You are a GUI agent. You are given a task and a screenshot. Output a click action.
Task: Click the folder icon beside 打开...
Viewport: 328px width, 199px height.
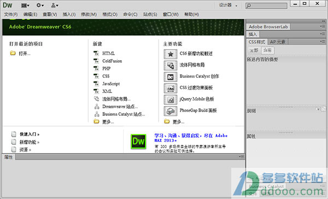(13, 53)
